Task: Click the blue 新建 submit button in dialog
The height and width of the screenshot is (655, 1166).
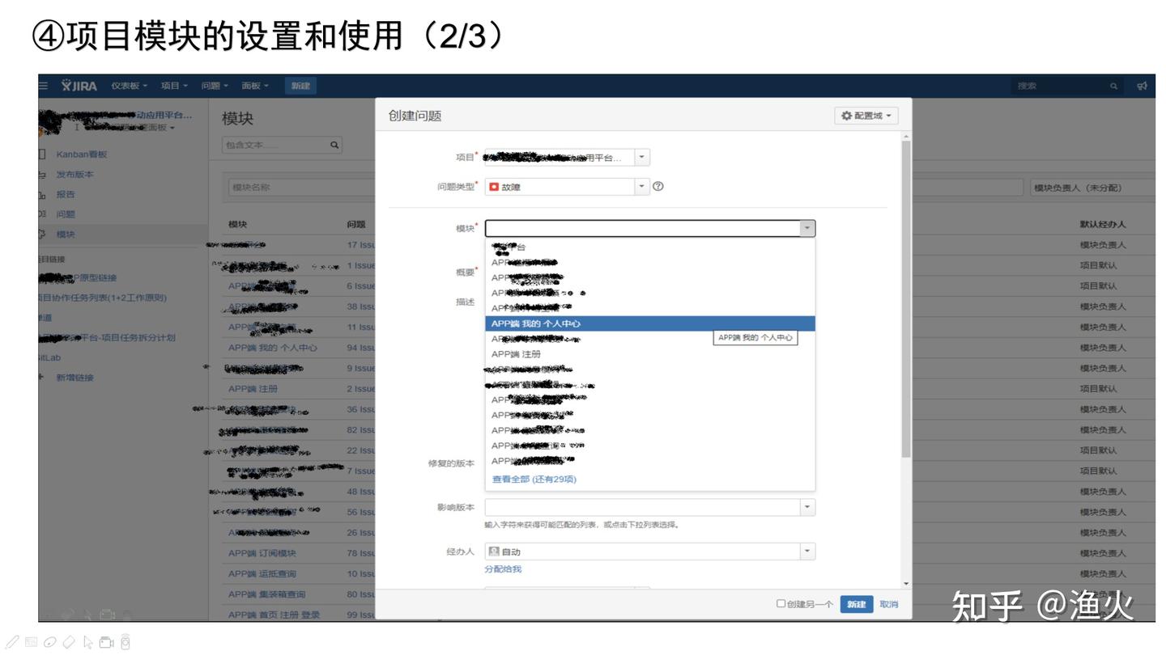Action: click(x=856, y=604)
